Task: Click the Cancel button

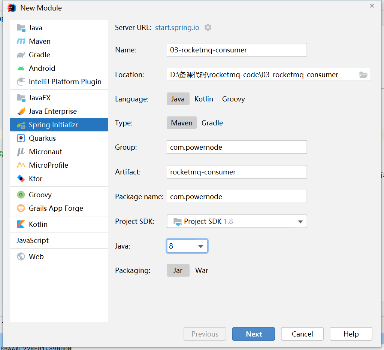Action: pyautogui.click(x=302, y=334)
